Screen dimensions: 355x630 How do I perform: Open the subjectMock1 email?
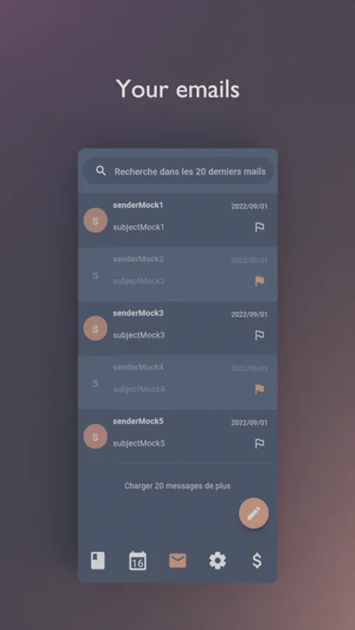(178, 220)
